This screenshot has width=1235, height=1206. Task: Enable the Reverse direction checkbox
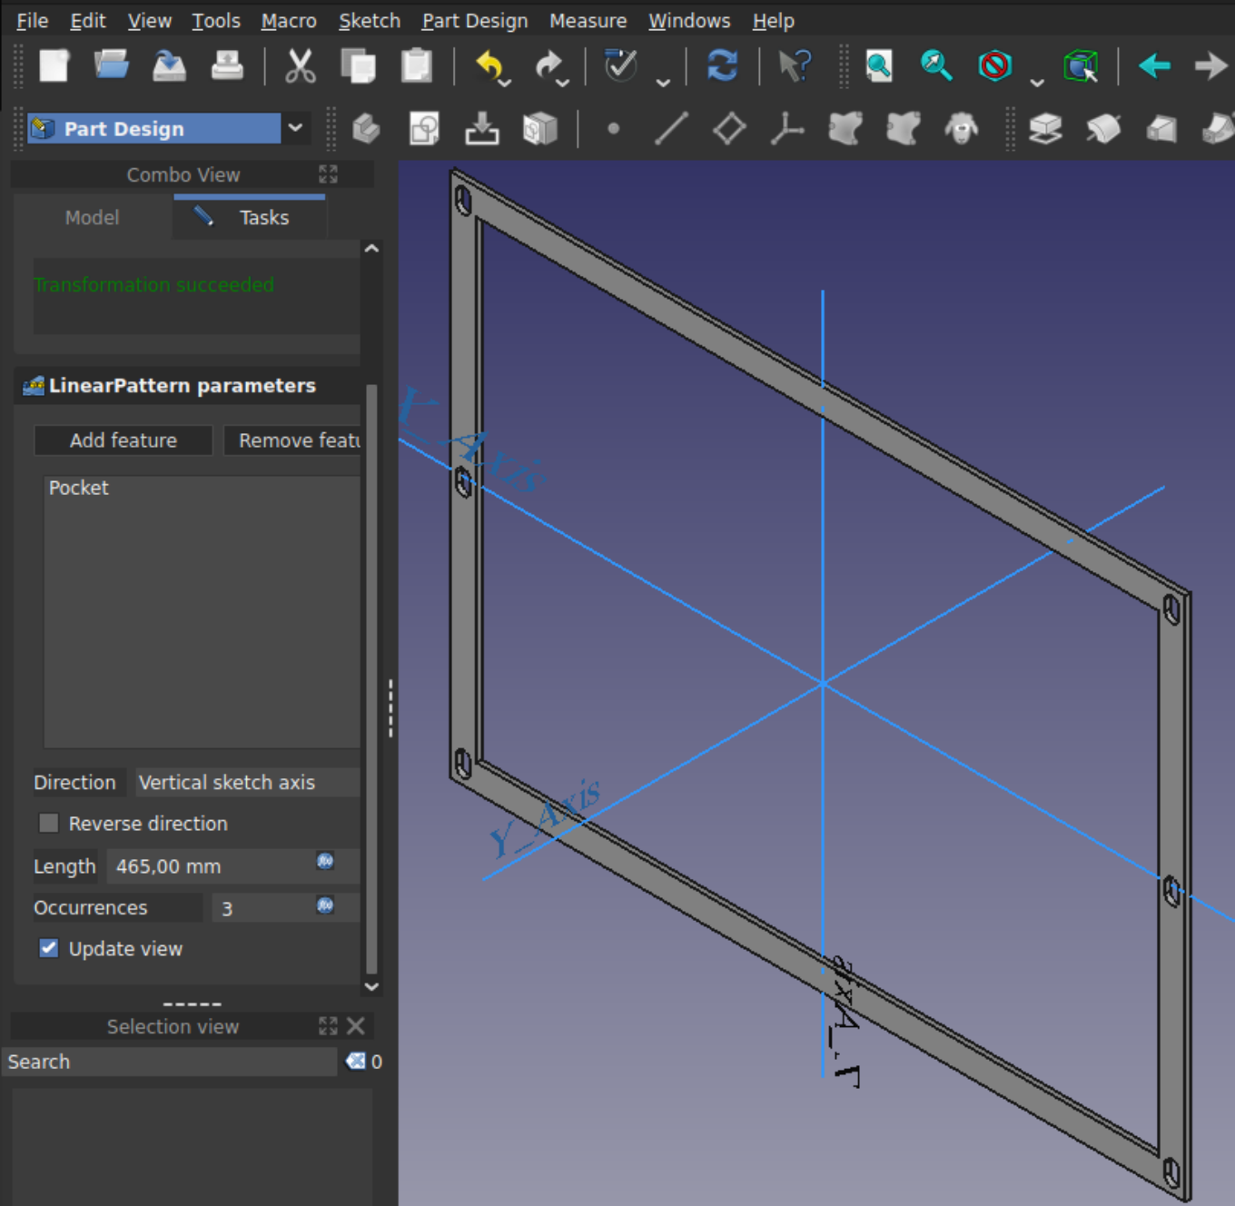49,824
